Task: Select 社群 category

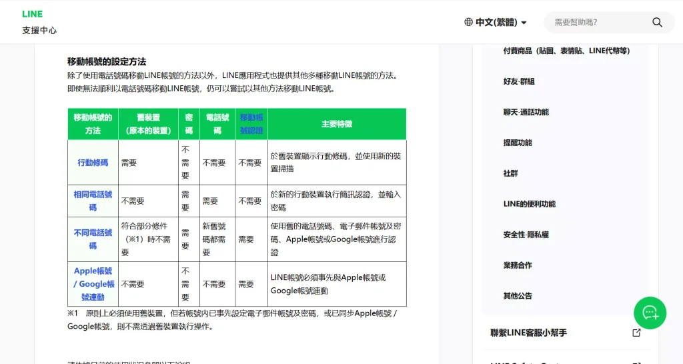Action: click(510, 173)
